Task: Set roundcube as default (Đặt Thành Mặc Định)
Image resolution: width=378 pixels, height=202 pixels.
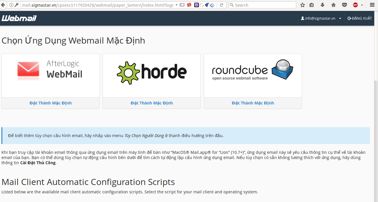Action: (x=253, y=103)
